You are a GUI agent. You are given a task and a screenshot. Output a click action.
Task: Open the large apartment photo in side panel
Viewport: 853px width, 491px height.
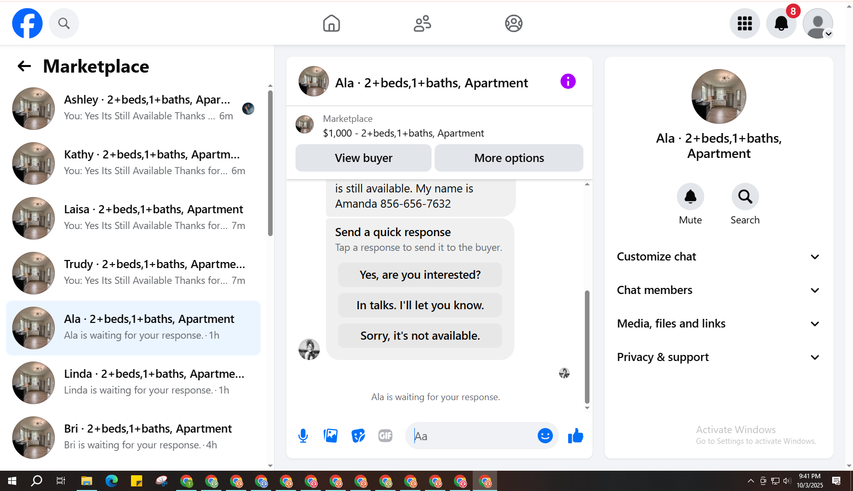click(x=719, y=96)
